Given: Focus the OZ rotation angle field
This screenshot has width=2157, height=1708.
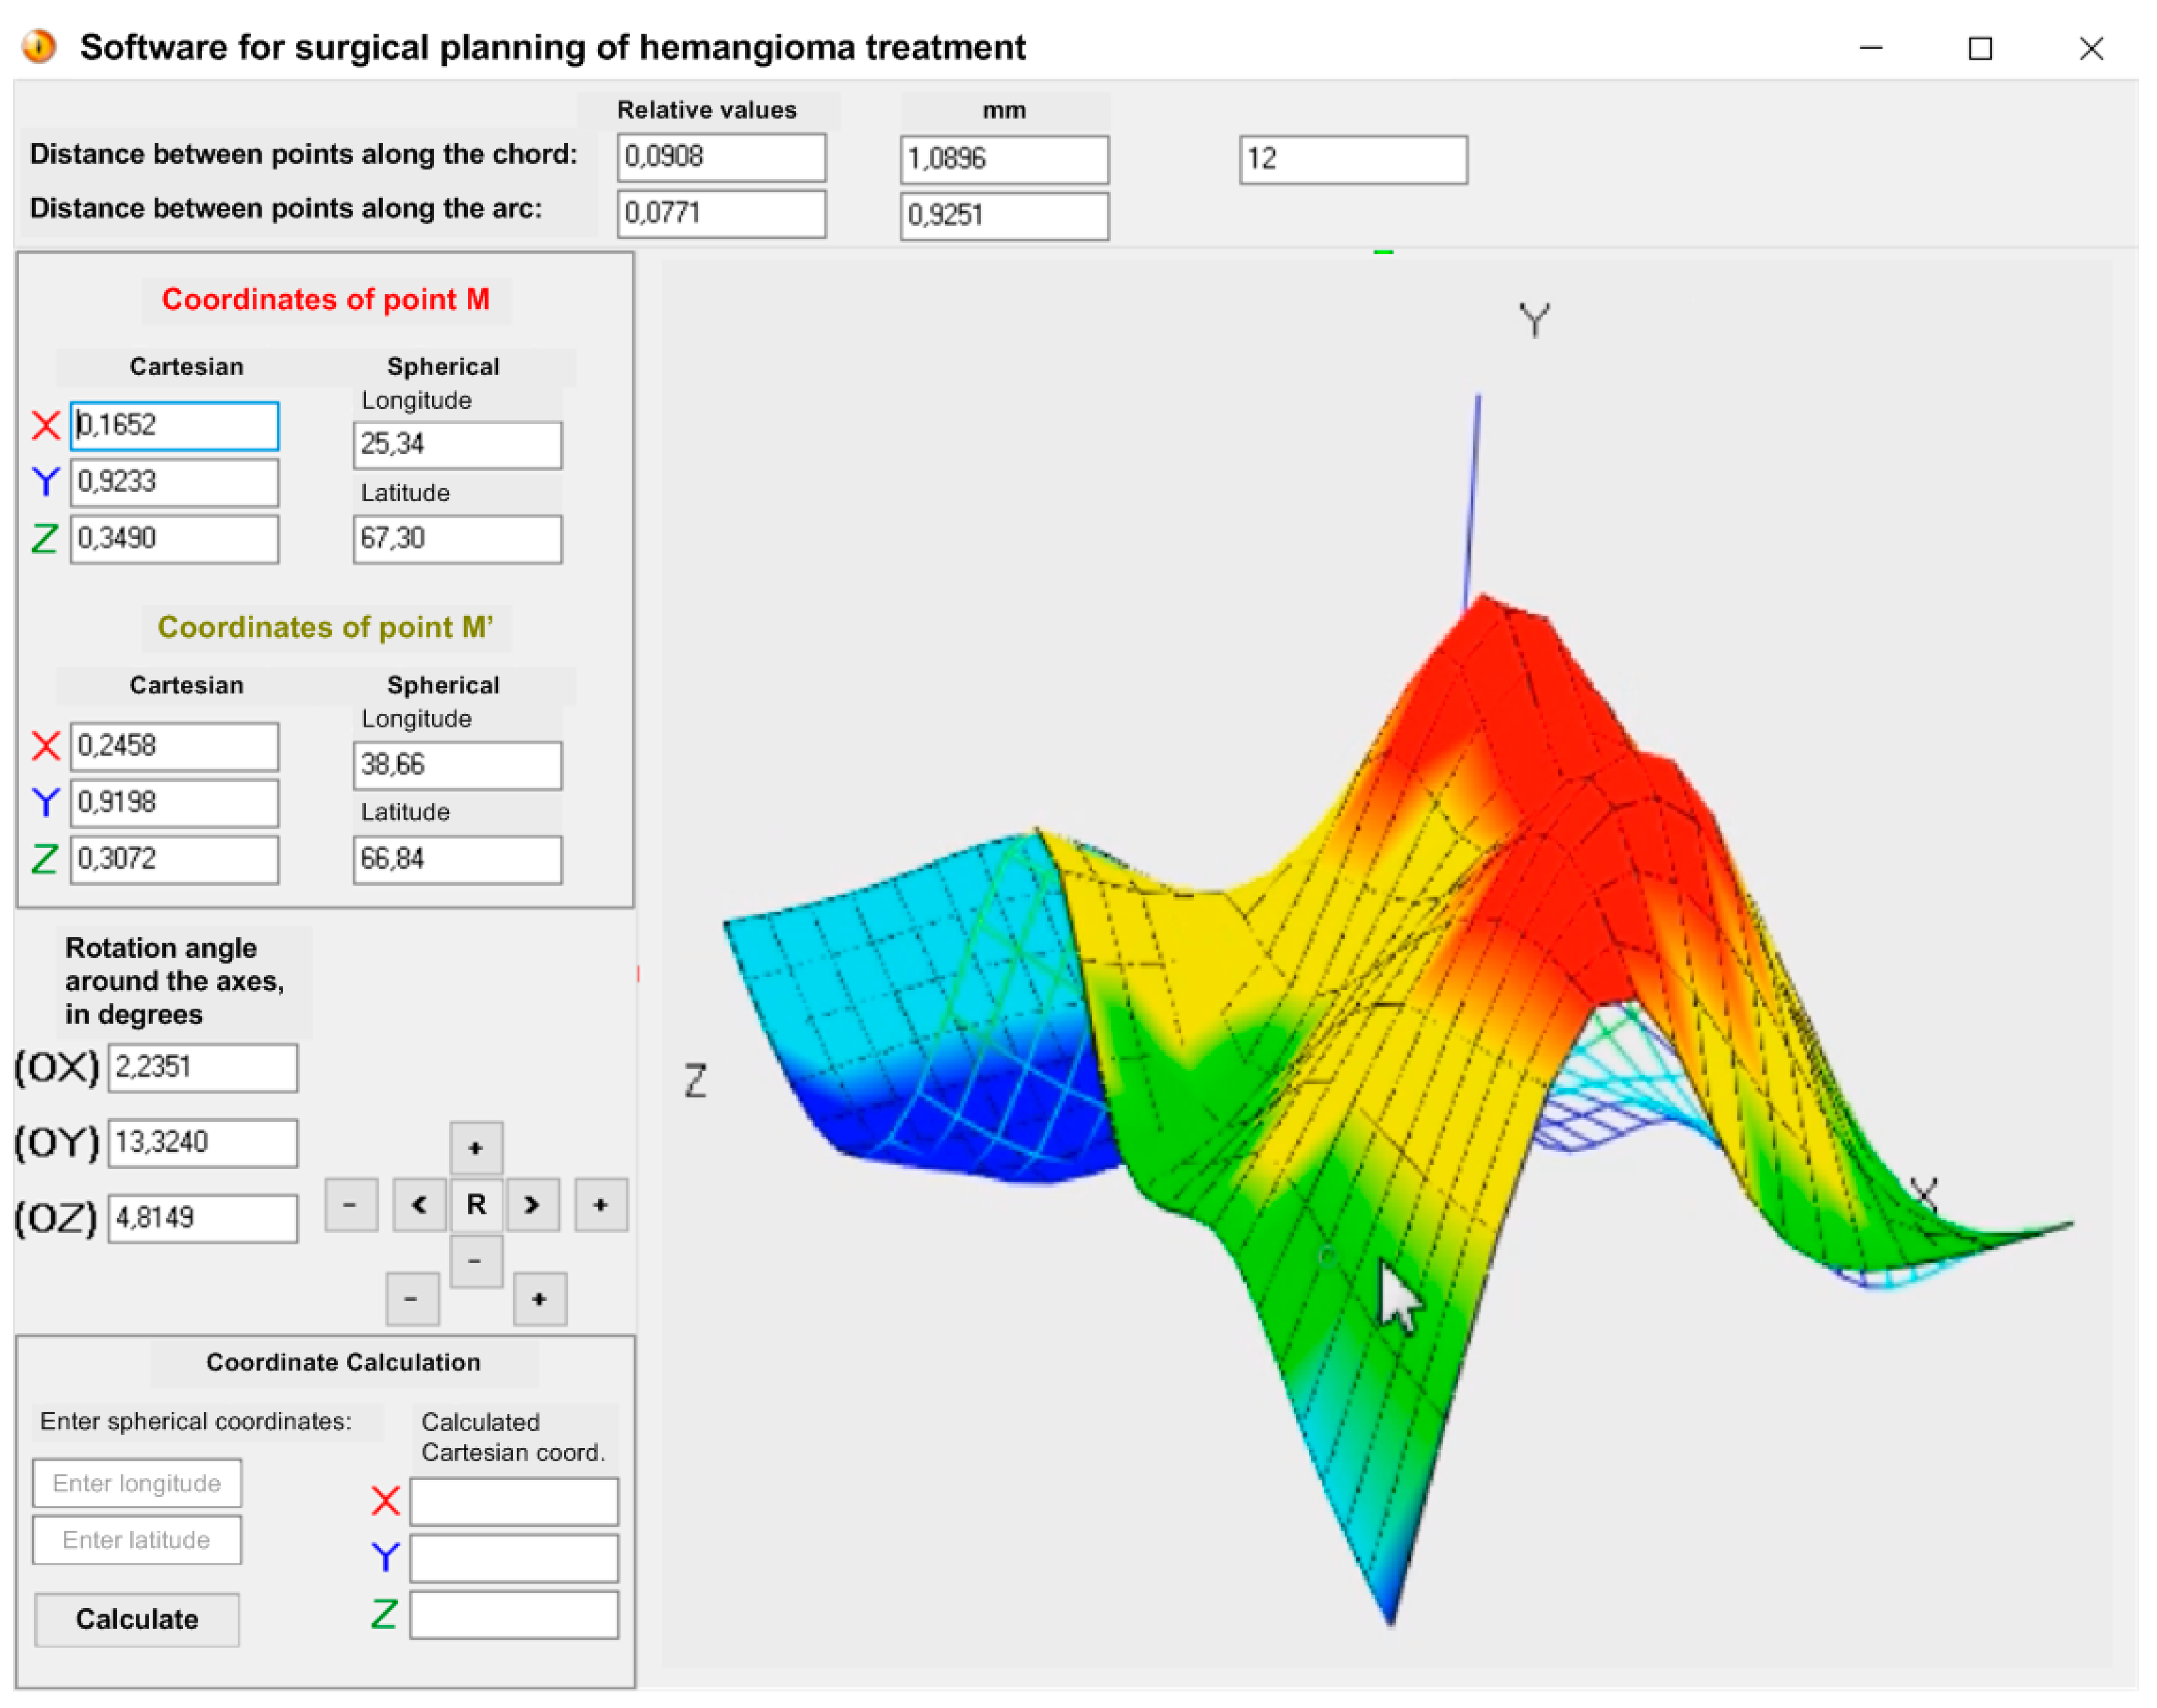Looking at the screenshot, I should 202,1218.
